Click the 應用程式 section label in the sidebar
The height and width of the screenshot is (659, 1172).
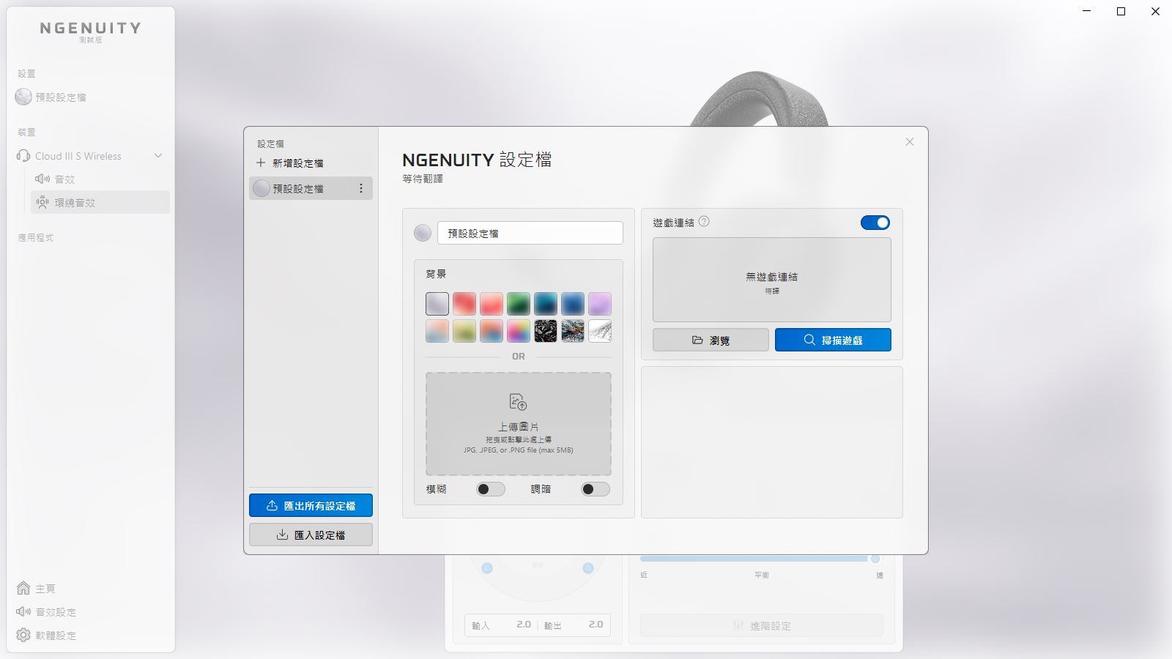coord(36,238)
